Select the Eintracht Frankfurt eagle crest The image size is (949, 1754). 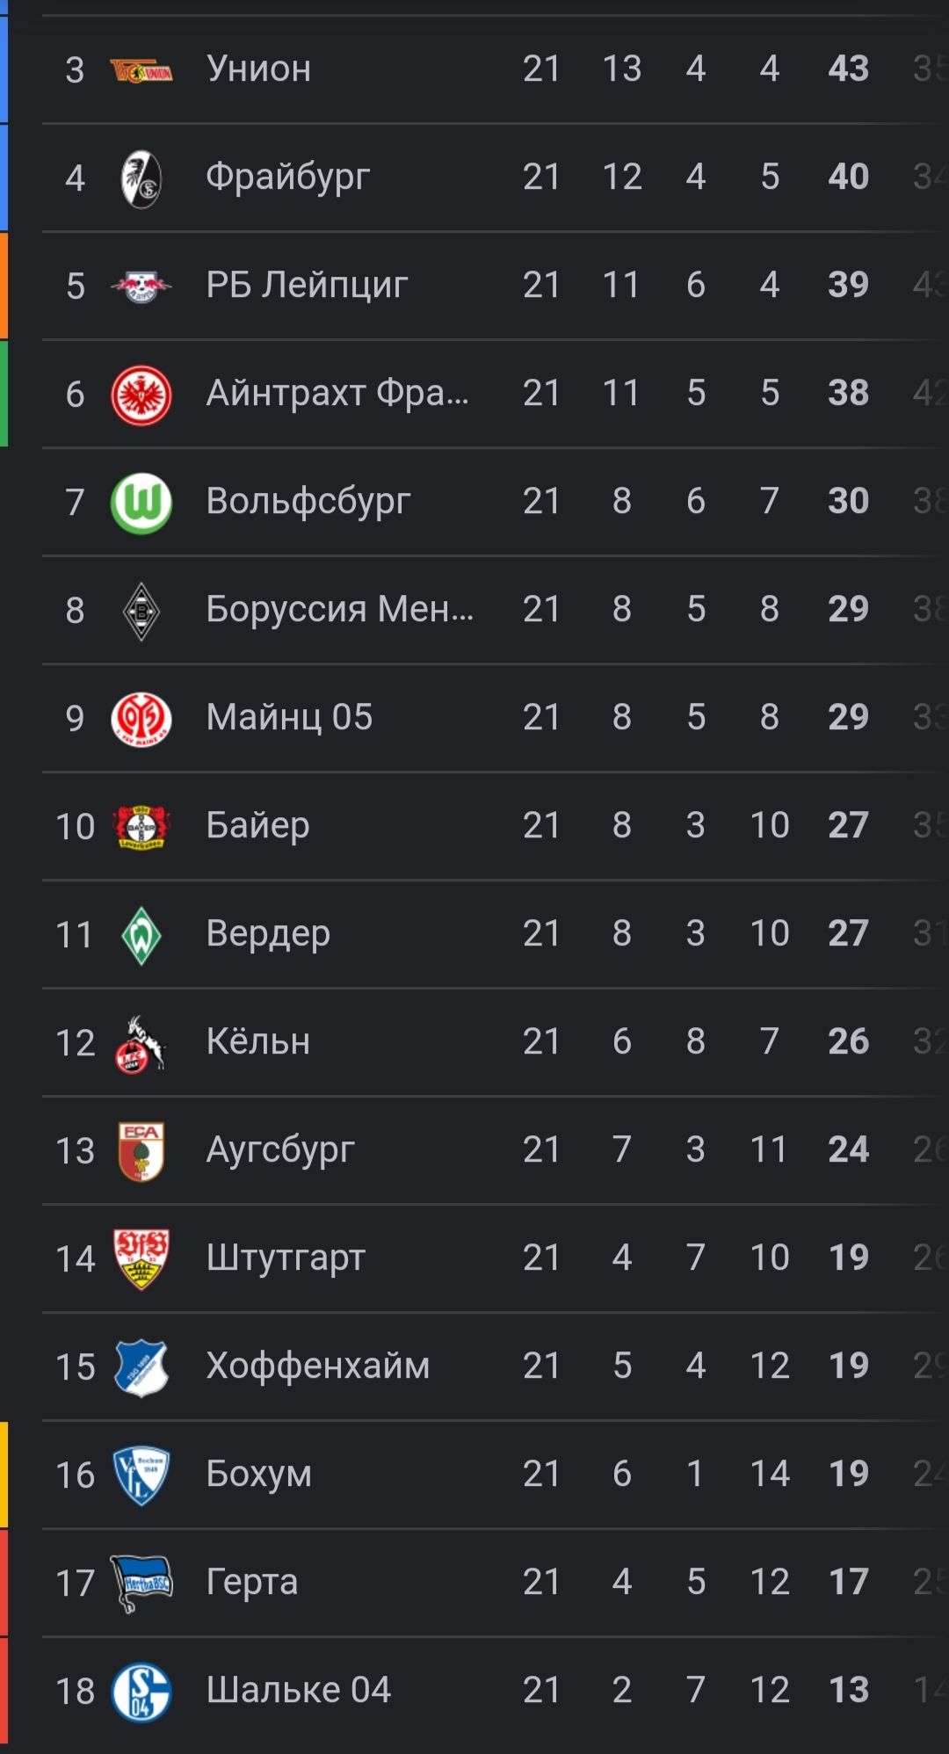tap(141, 395)
